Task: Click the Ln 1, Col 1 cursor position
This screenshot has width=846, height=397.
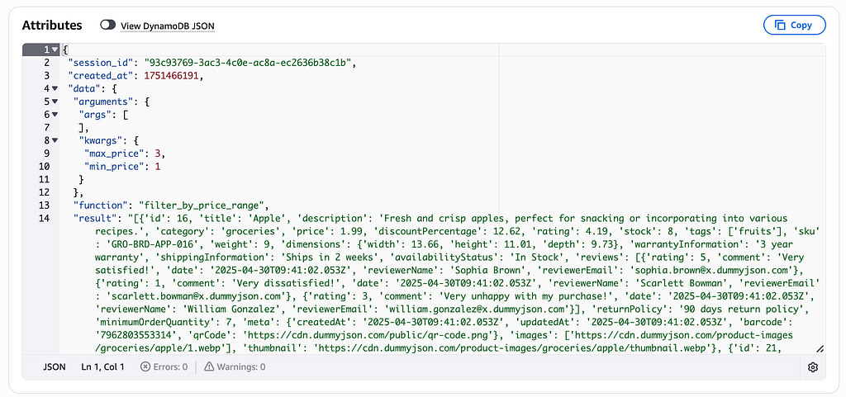Action: click(102, 366)
